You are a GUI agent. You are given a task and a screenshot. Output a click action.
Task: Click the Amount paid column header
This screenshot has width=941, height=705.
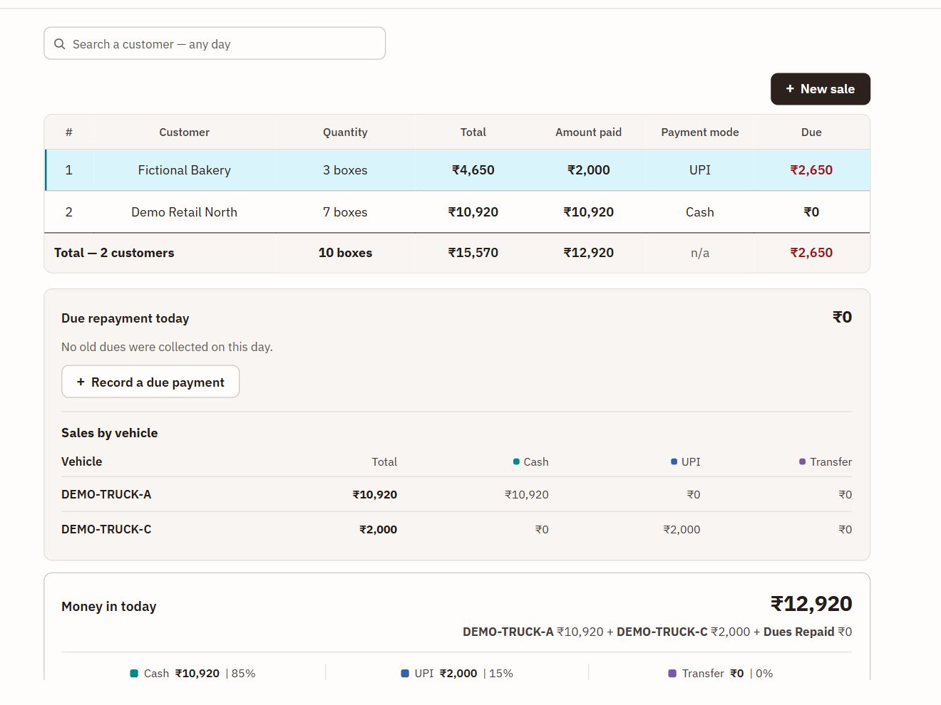589,132
